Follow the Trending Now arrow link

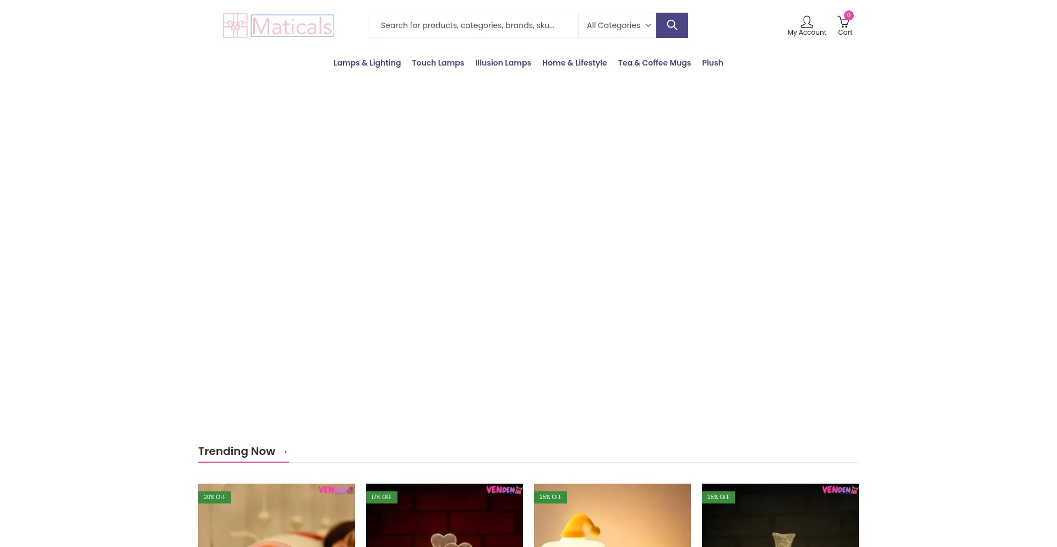click(x=284, y=452)
